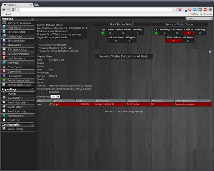Open the Limit Results dropdown
Image resolution: width=214 pixels, height=171 pixels.
(x=55, y=97)
